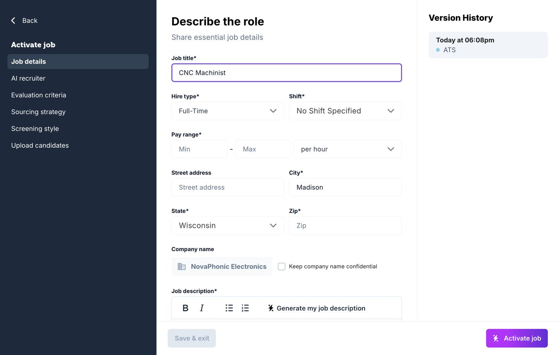559x355 pixels.
Task: Open the per hour pay period dropdown
Action: [x=348, y=149]
